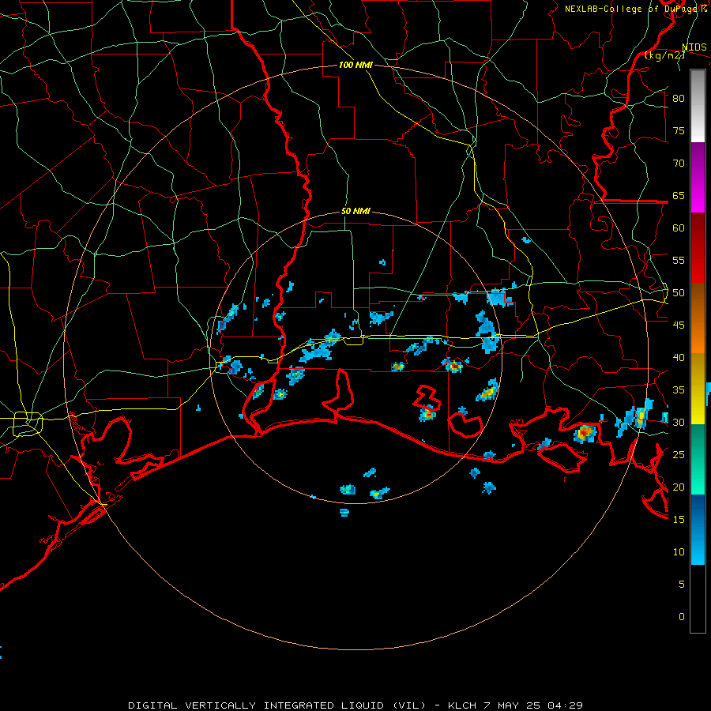
Task: Click the 04:29 timestamp in the caption
Action: (x=565, y=705)
